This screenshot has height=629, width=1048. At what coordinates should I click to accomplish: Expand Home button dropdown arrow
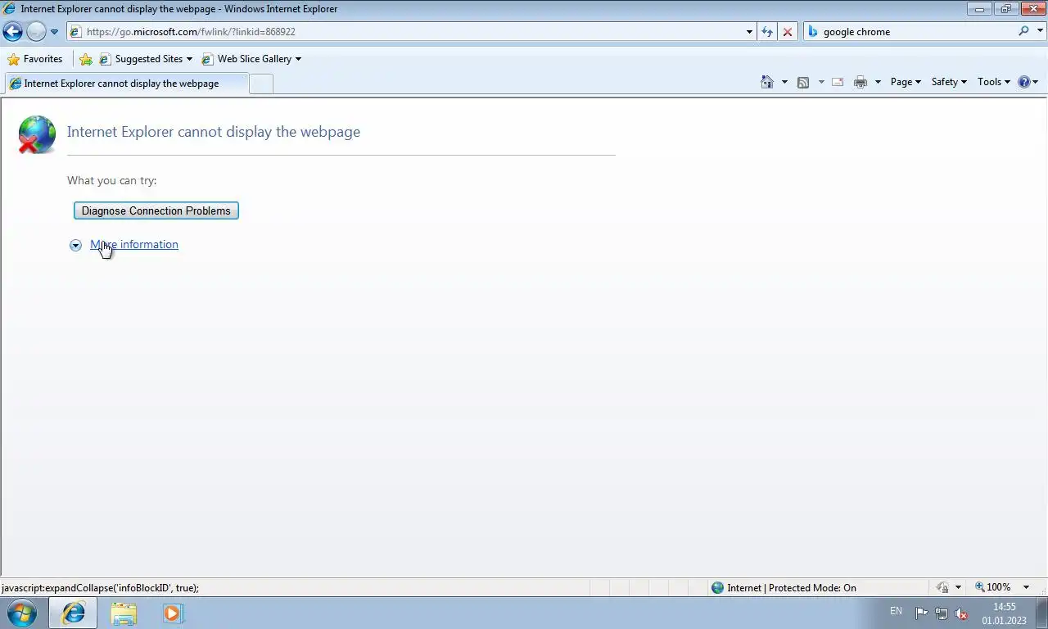coord(784,82)
